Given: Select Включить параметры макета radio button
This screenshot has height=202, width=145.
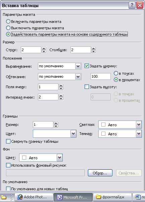Looking at the screenshot, I should (8, 22).
